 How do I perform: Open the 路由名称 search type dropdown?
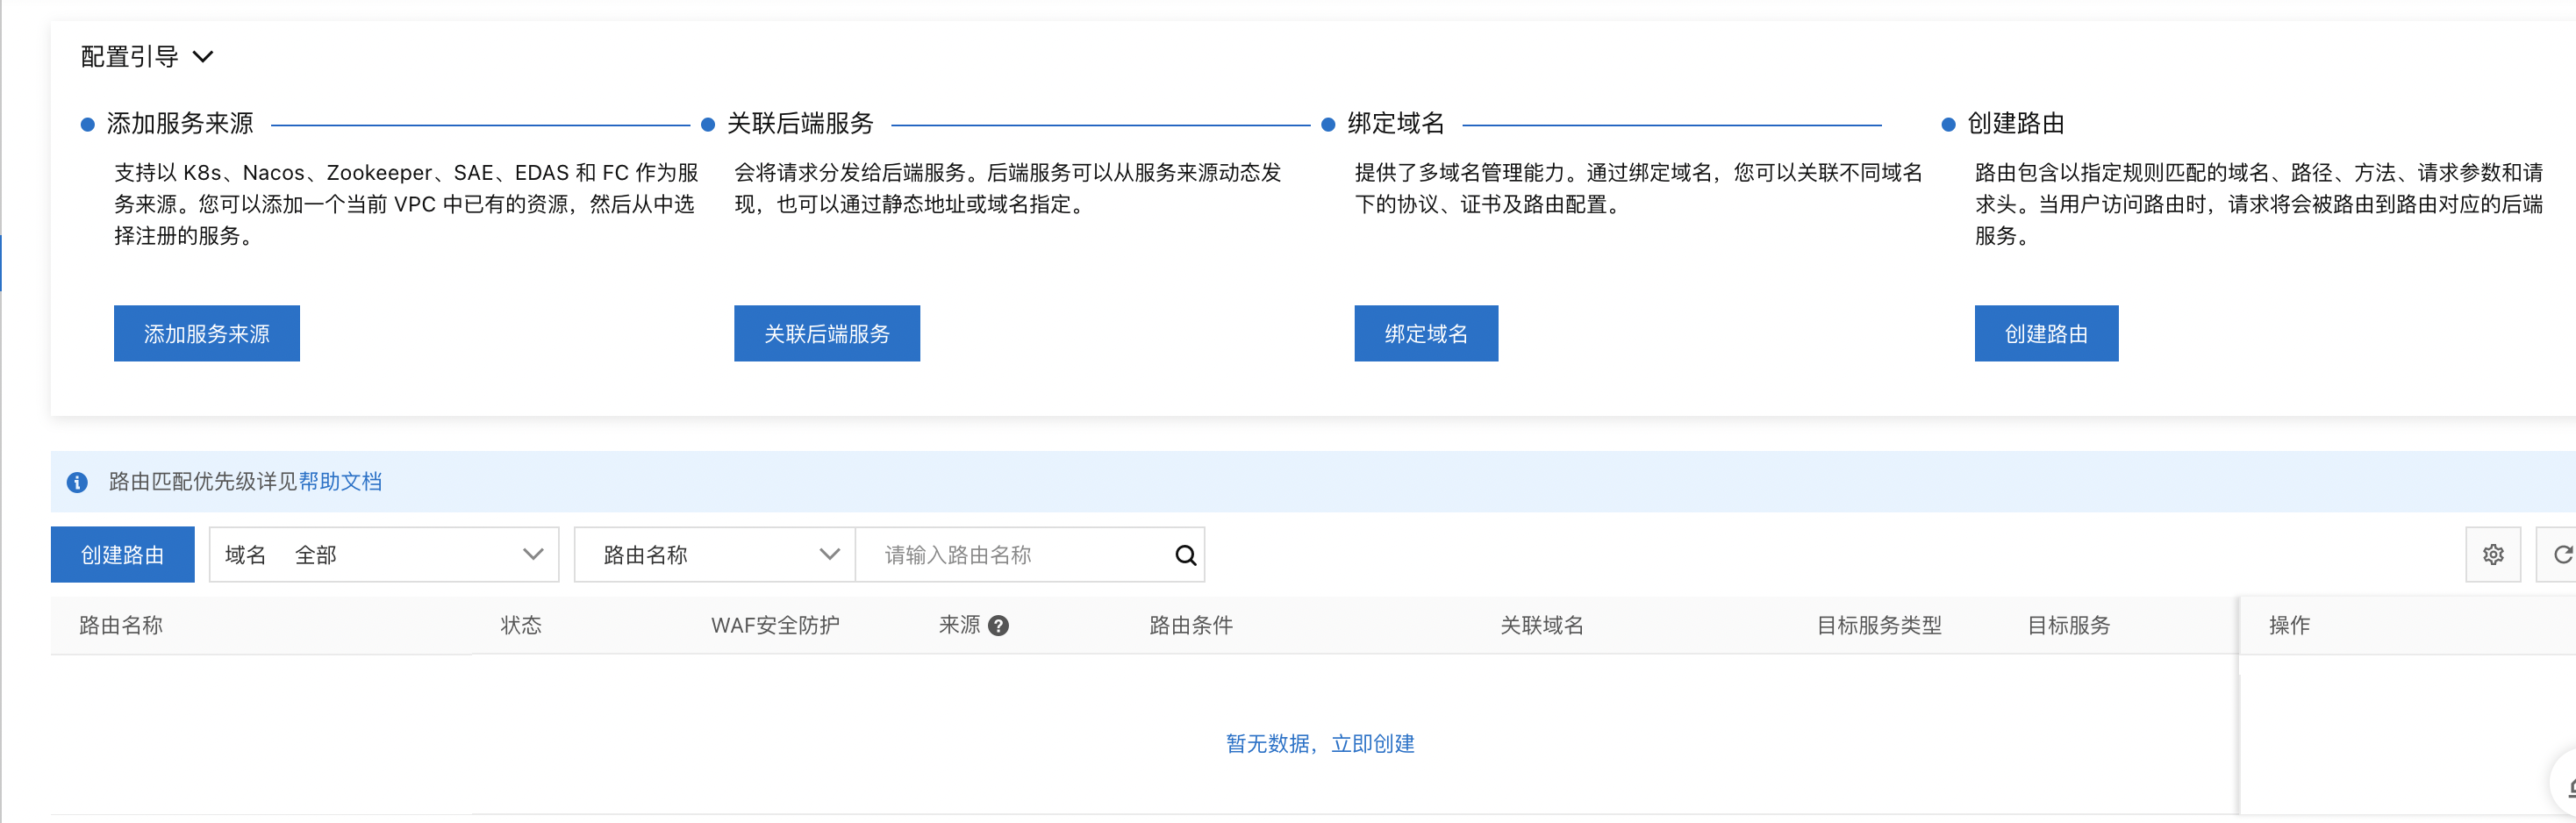(x=715, y=555)
